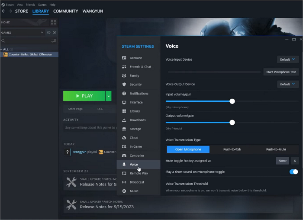Select the Security shield icon
The height and width of the screenshot is (220, 303).
(124, 84)
